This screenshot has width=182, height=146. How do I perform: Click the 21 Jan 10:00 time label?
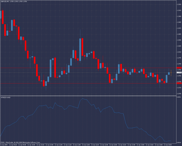click(x=31, y=145)
